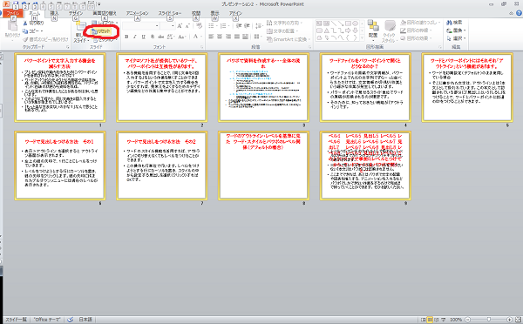Click the format painter 書式のコピー/貼り付け
523x324 pixels.
pyautogui.click(x=46, y=39)
